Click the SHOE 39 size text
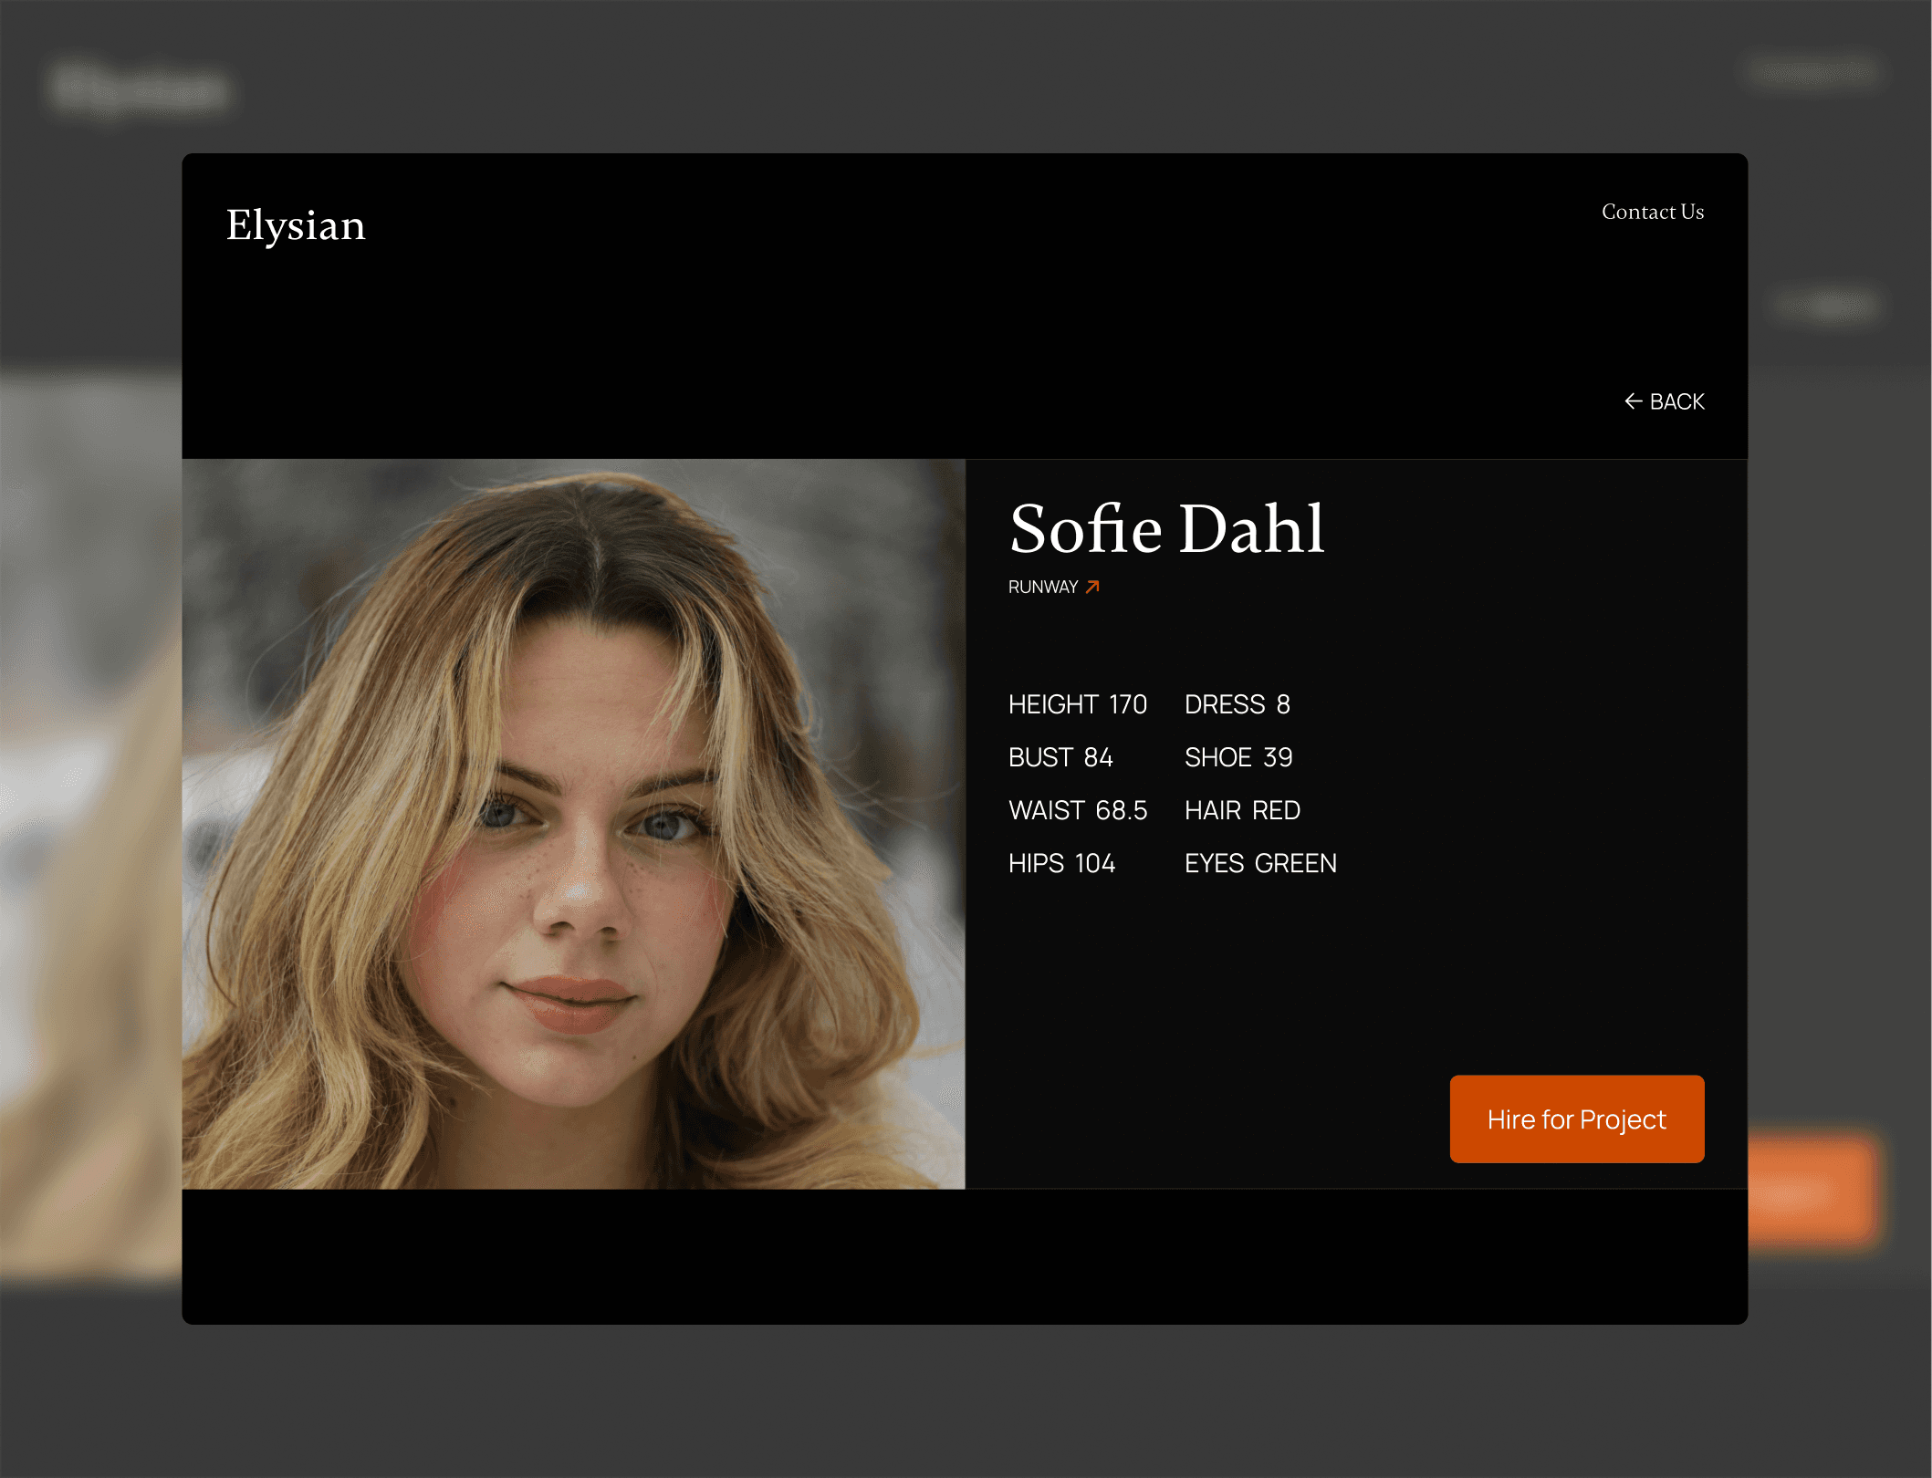 coord(1238,757)
